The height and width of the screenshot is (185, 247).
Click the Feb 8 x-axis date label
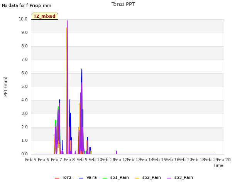[x=69, y=160]
